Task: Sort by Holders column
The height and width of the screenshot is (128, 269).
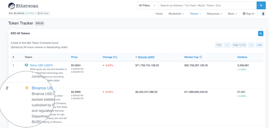Action: point(242,57)
